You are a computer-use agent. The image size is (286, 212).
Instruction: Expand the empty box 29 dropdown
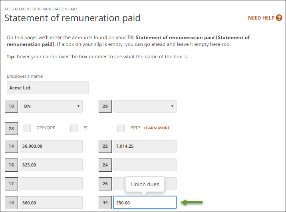click(145, 106)
